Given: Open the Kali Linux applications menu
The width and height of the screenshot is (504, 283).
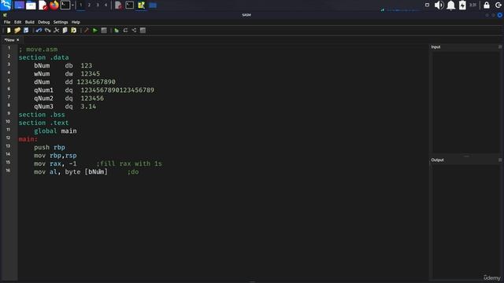Looking at the screenshot, I should click(x=6, y=5).
